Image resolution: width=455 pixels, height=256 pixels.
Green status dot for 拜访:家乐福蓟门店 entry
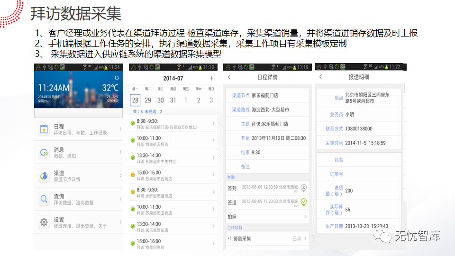click(x=133, y=123)
